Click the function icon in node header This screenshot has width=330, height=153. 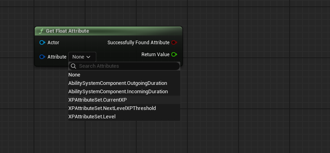(41, 31)
